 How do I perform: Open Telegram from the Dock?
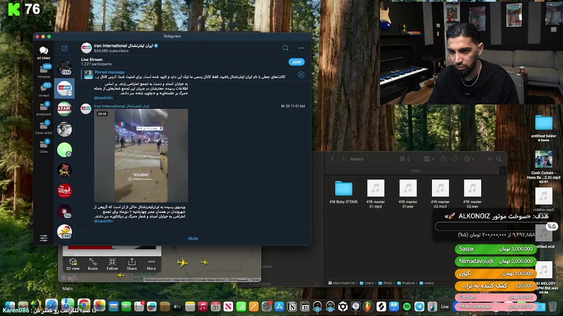pos(420,307)
